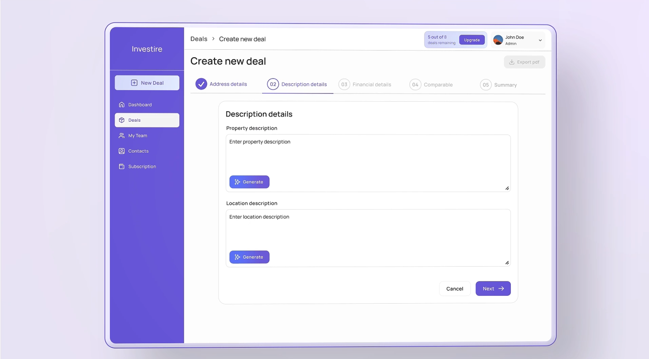This screenshot has height=359, width=649.
Task: Click John Doe's profile avatar
Action: point(498,40)
